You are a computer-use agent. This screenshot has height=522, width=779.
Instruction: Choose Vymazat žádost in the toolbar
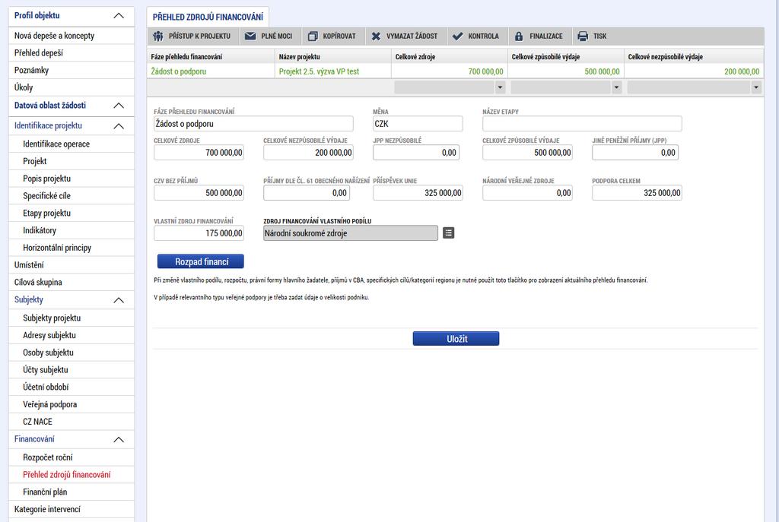[406, 36]
